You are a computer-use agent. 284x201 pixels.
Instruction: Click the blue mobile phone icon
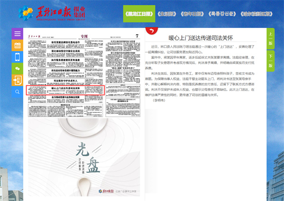tap(18, 57)
